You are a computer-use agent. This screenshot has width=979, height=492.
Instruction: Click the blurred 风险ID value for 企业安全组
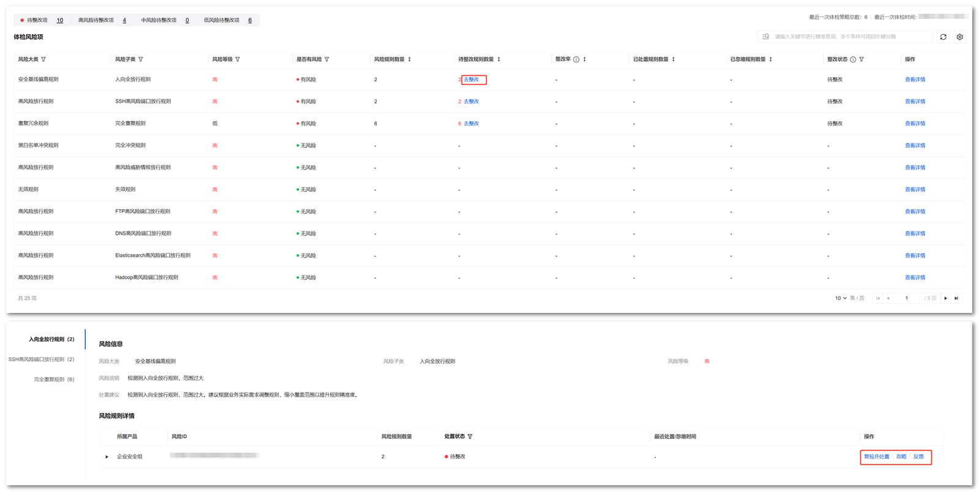tap(214, 455)
